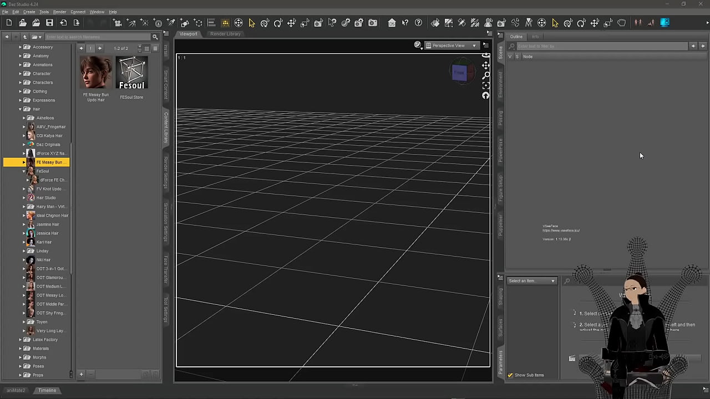The image size is (710, 399).
Task: Open the Timeline pane tab
Action: coord(47,390)
